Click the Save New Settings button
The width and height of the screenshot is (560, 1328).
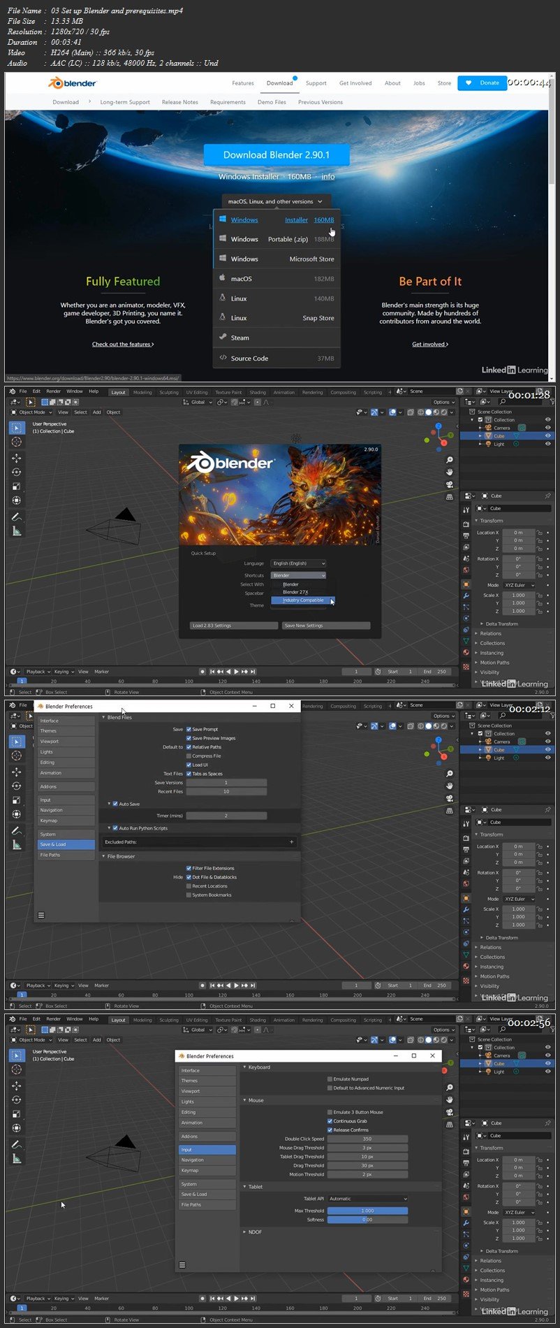tap(326, 626)
